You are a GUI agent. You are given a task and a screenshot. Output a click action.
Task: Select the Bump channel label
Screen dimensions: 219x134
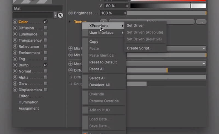point(24,65)
